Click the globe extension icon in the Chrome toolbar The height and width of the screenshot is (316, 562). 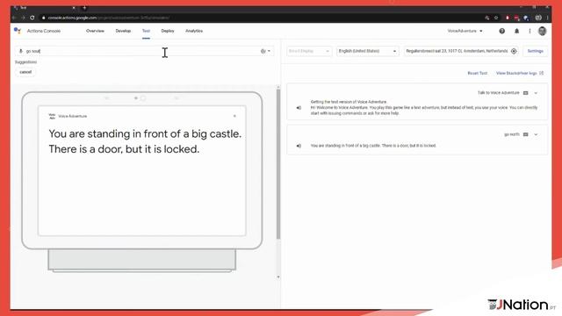point(526,18)
